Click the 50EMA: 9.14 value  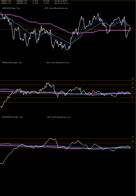pos(7,3)
